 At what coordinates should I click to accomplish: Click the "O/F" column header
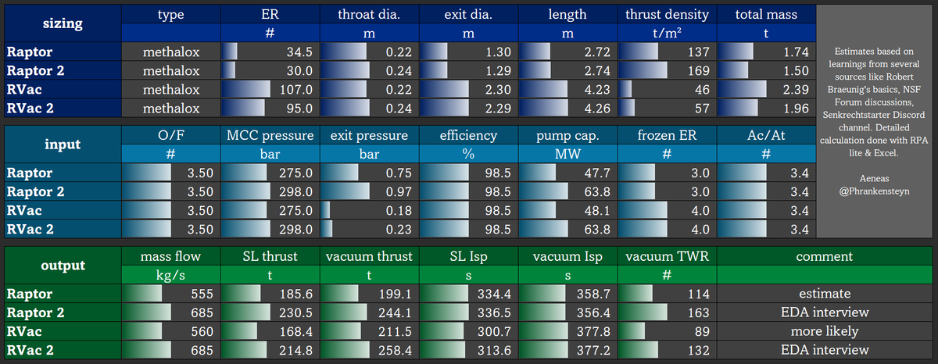[x=170, y=135]
